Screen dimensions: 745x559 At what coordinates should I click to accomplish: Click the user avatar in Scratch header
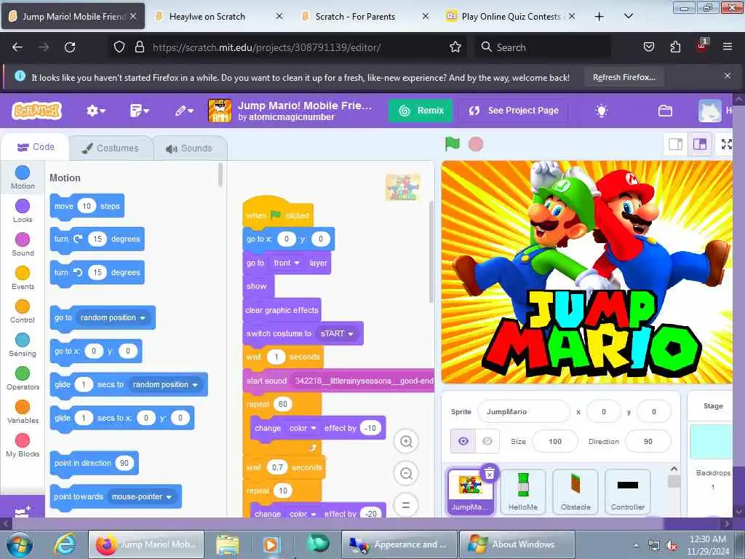[709, 111]
